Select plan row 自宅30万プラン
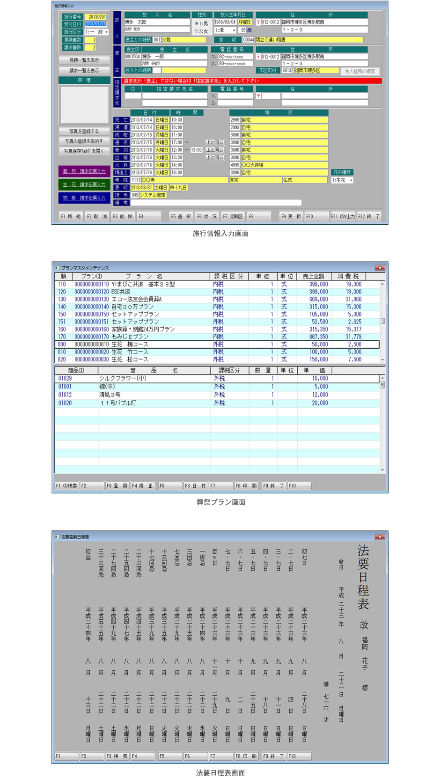The height and width of the screenshot is (778, 440). point(217,307)
